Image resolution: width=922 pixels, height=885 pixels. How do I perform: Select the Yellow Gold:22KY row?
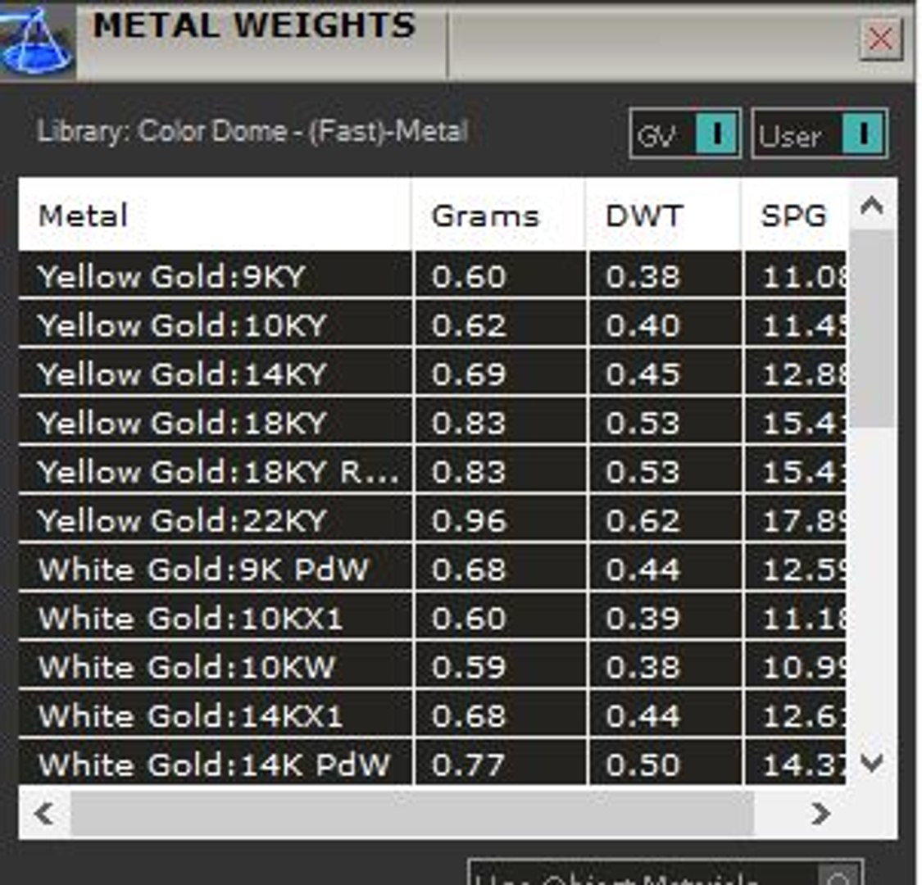pos(432,520)
